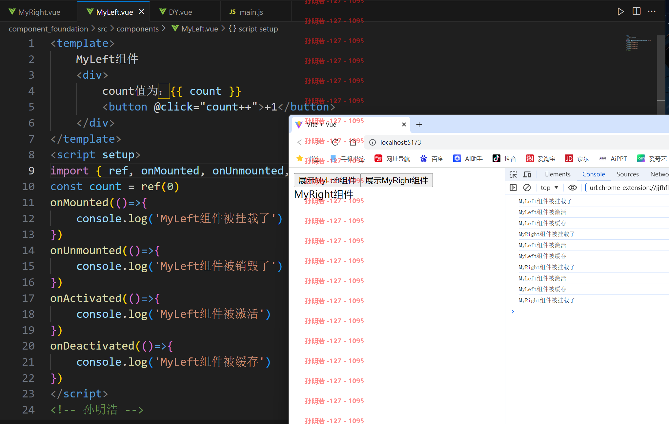Viewport: 669px width, 424px height.
Task: Open the 百度 bookmark
Action: tap(432, 159)
